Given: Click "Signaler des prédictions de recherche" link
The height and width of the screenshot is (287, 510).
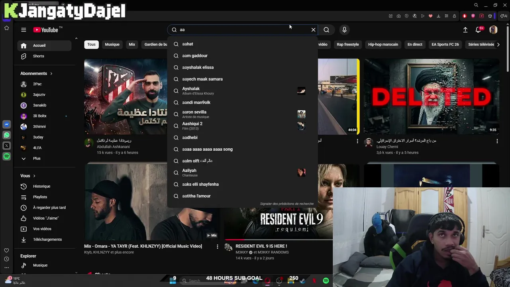Looking at the screenshot, I should pos(287,204).
